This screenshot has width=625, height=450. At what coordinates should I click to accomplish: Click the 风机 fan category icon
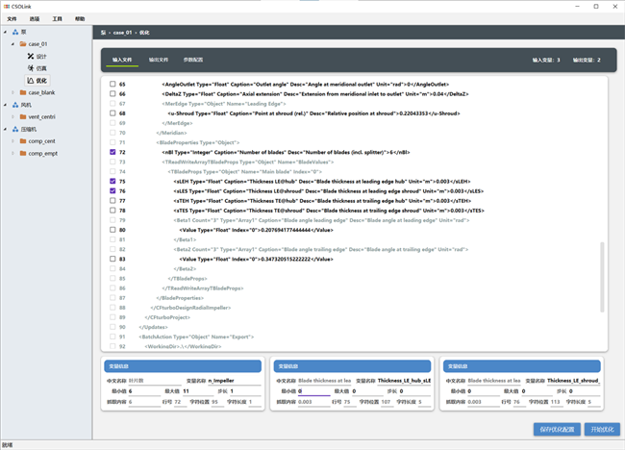tap(13, 104)
